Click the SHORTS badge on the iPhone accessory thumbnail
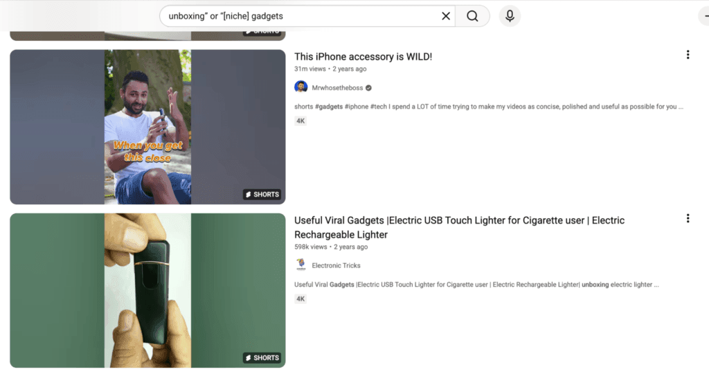 [x=262, y=195]
